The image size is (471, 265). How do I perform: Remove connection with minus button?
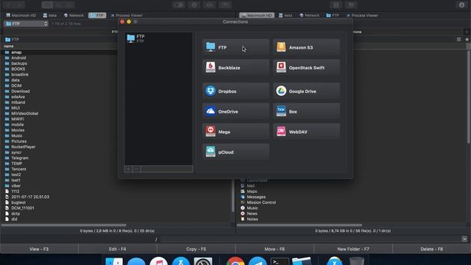pyautogui.click(x=136, y=169)
